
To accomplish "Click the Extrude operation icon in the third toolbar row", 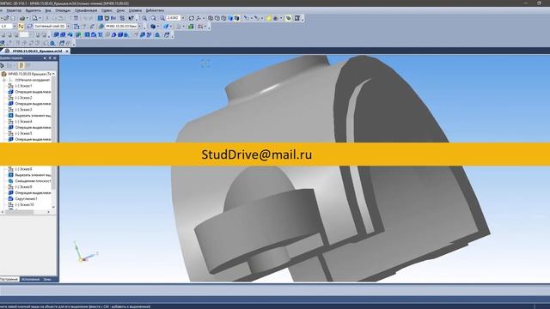I will coord(56,34).
